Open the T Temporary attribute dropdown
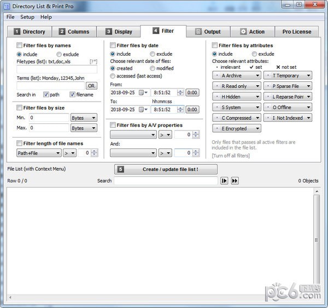 tap(288, 75)
